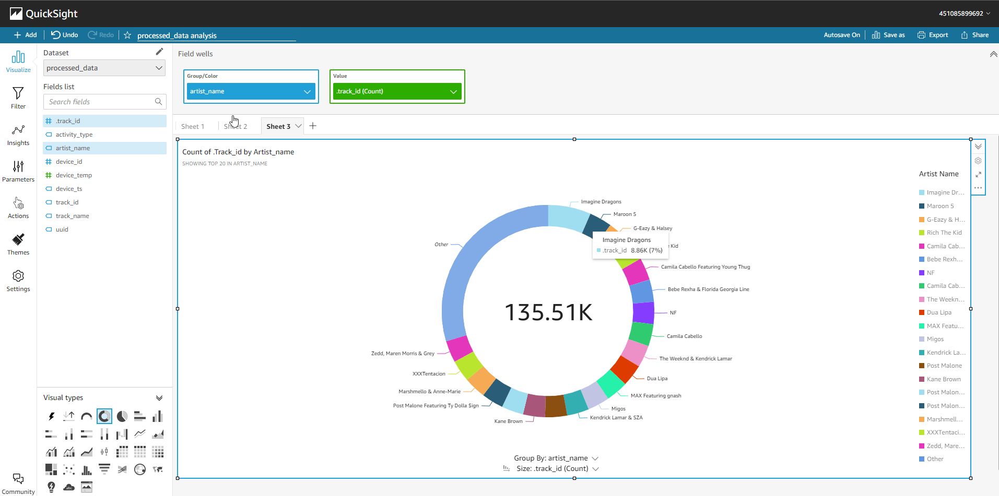Open visual format settings gear icon

[x=978, y=161]
